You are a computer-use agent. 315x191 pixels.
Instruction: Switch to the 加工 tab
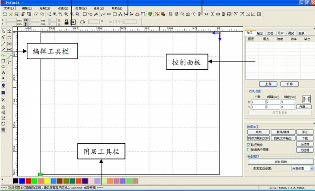tap(250, 33)
